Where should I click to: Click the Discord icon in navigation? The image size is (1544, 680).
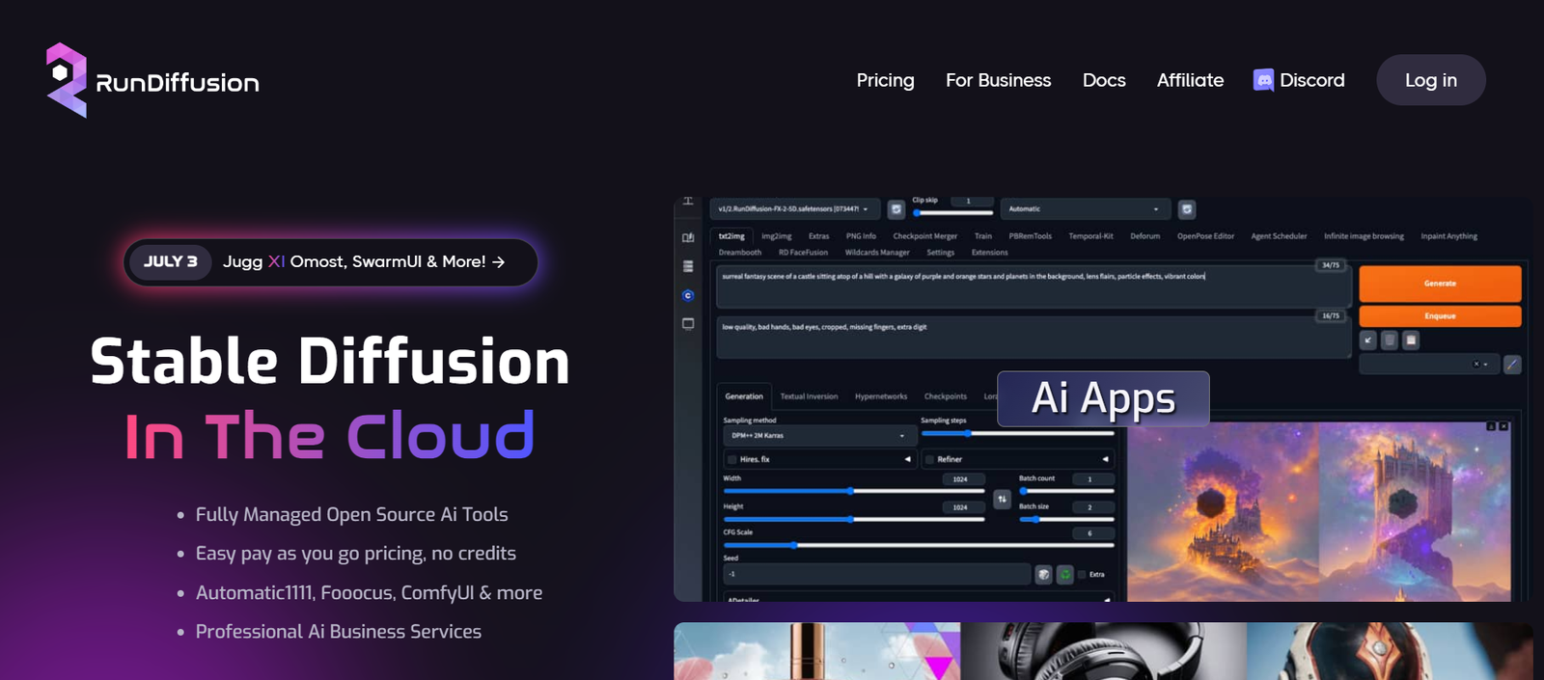[1263, 80]
